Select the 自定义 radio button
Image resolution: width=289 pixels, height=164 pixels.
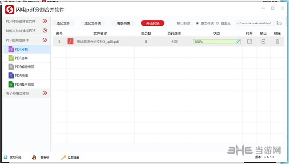click(217, 23)
